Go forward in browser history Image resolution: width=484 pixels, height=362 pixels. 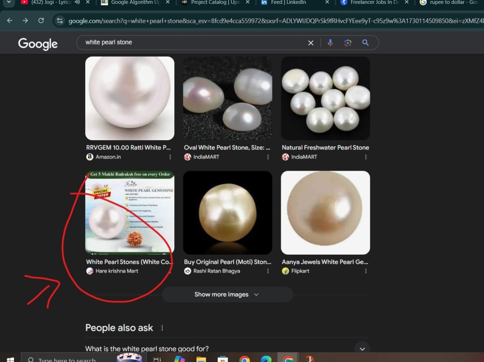tap(25, 21)
